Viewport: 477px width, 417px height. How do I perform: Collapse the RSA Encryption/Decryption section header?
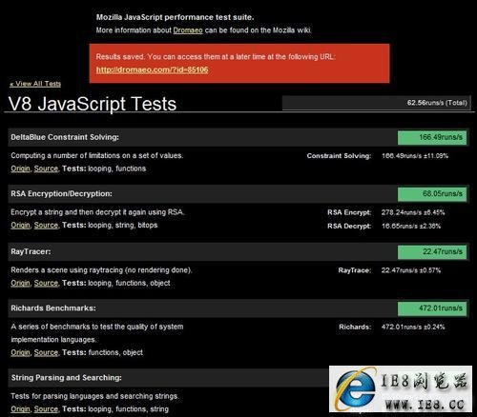(x=238, y=193)
